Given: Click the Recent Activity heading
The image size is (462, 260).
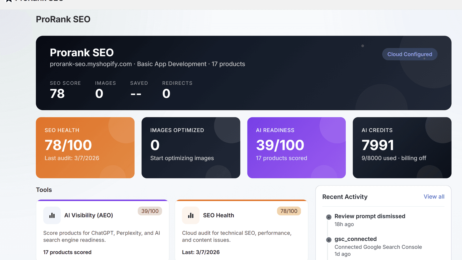Looking at the screenshot, I should pos(345,197).
